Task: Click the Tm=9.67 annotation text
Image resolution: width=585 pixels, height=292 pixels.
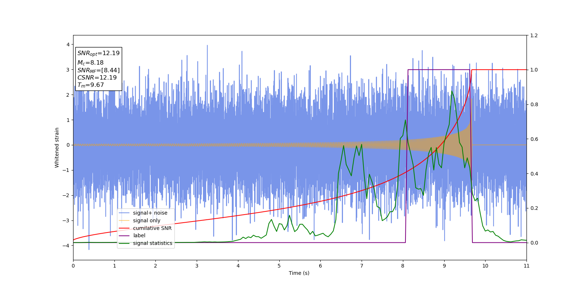Action: click(x=91, y=85)
